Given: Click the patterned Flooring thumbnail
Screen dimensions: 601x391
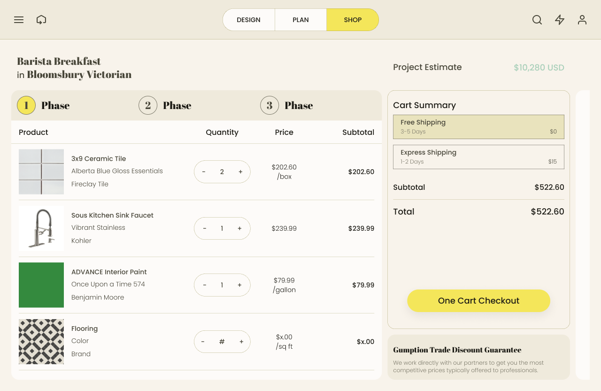Looking at the screenshot, I should (x=41, y=342).
